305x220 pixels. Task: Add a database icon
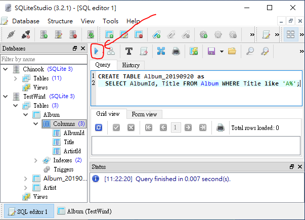pyautogui.click(x=44, y=35)
